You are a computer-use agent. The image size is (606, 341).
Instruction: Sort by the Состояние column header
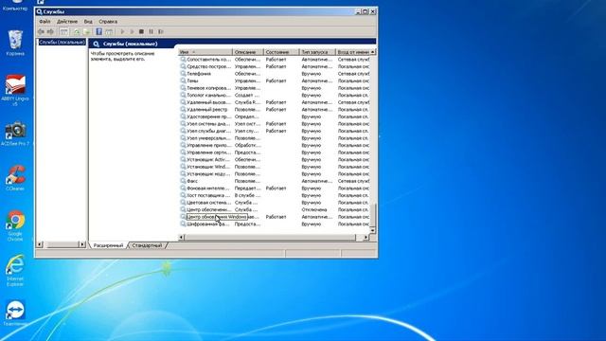[281, 52]
